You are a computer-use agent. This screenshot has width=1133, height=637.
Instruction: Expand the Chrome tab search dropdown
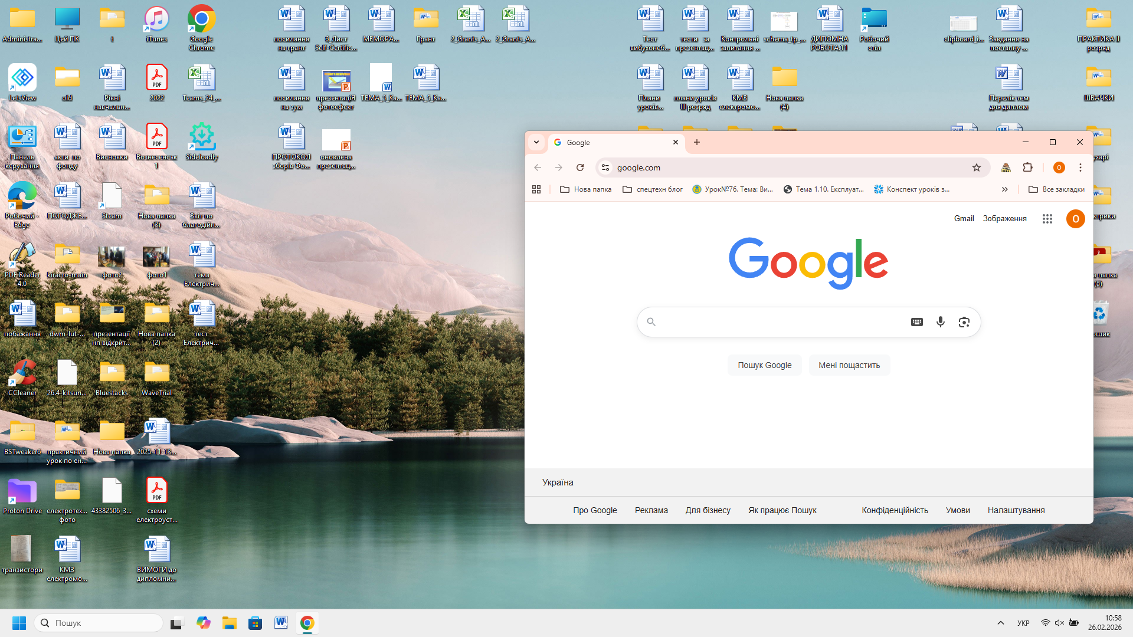click(x=536, y=142)
